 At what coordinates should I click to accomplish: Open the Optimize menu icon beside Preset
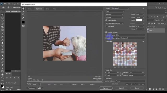pos(143,8)
